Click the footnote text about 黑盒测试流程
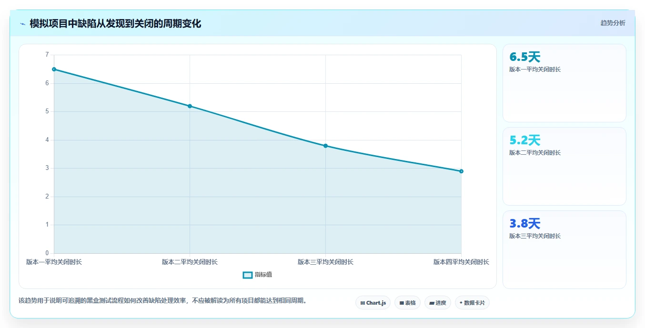645x328 pixels. (x=163, y=301)
